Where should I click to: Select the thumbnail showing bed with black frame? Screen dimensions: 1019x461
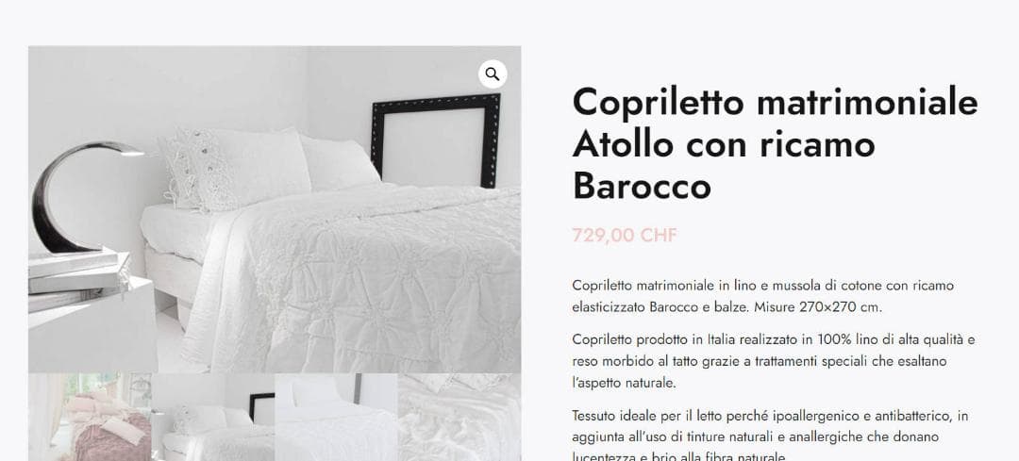tap(213, 417)
